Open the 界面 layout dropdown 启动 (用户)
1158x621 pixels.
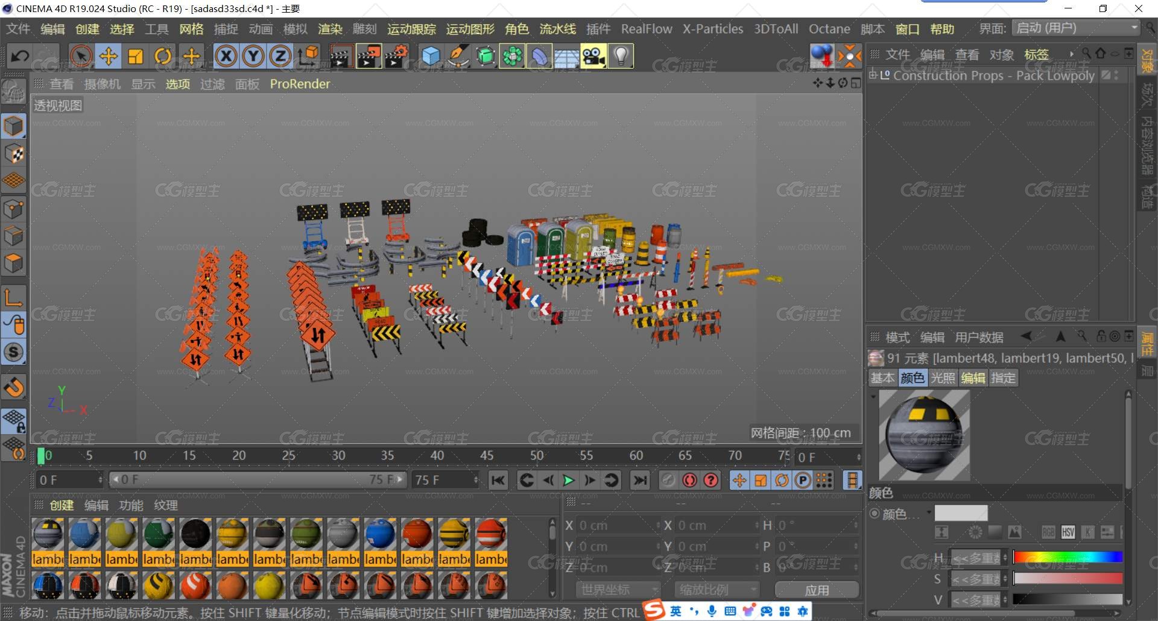click(x=1075, y=28)
